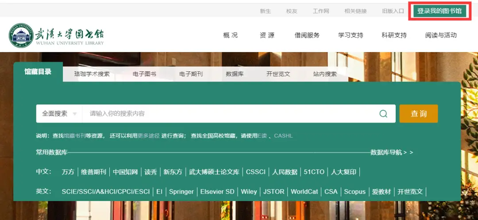Open the Scopus database link
The width and height of the screenshot is (478, 220).
355,192
